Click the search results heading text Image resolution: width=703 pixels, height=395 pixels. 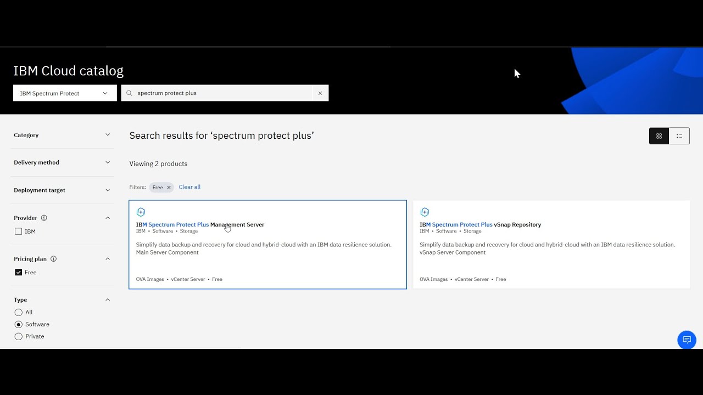tap(221, 136)
